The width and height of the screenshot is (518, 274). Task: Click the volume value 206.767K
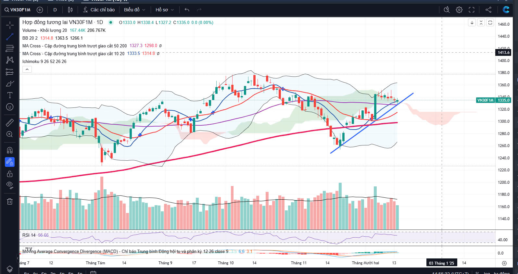click(96, 30)
